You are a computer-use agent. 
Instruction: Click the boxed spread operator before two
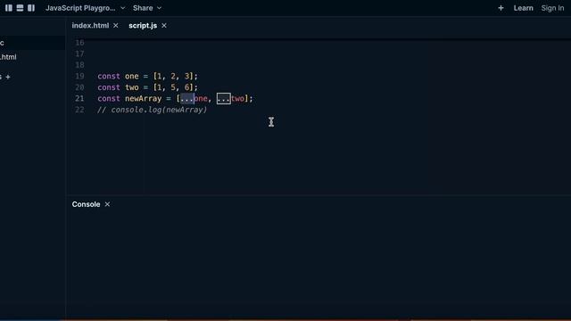point(224,99)
